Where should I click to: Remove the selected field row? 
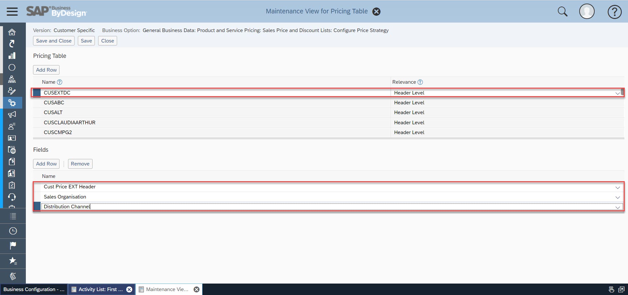coord(80,164)
